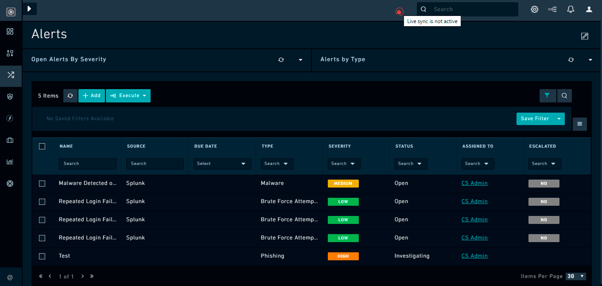Check the Malware Detected alert row checkbox
The width and height of the screenshot is (602, 286).
[42, 184]
